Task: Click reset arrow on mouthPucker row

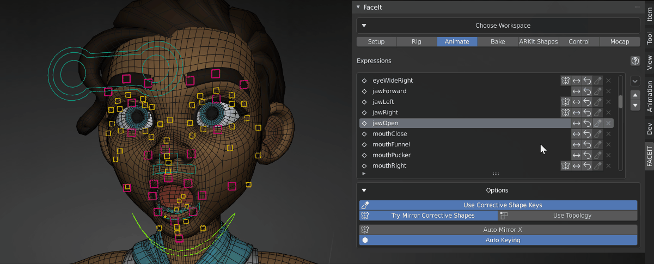Action: pos(587,155)
